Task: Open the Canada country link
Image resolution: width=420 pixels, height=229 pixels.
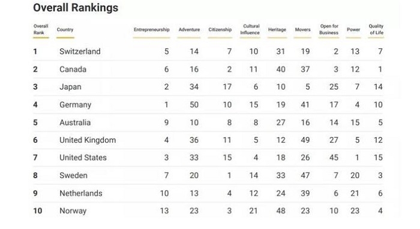Action: point(73,69)
